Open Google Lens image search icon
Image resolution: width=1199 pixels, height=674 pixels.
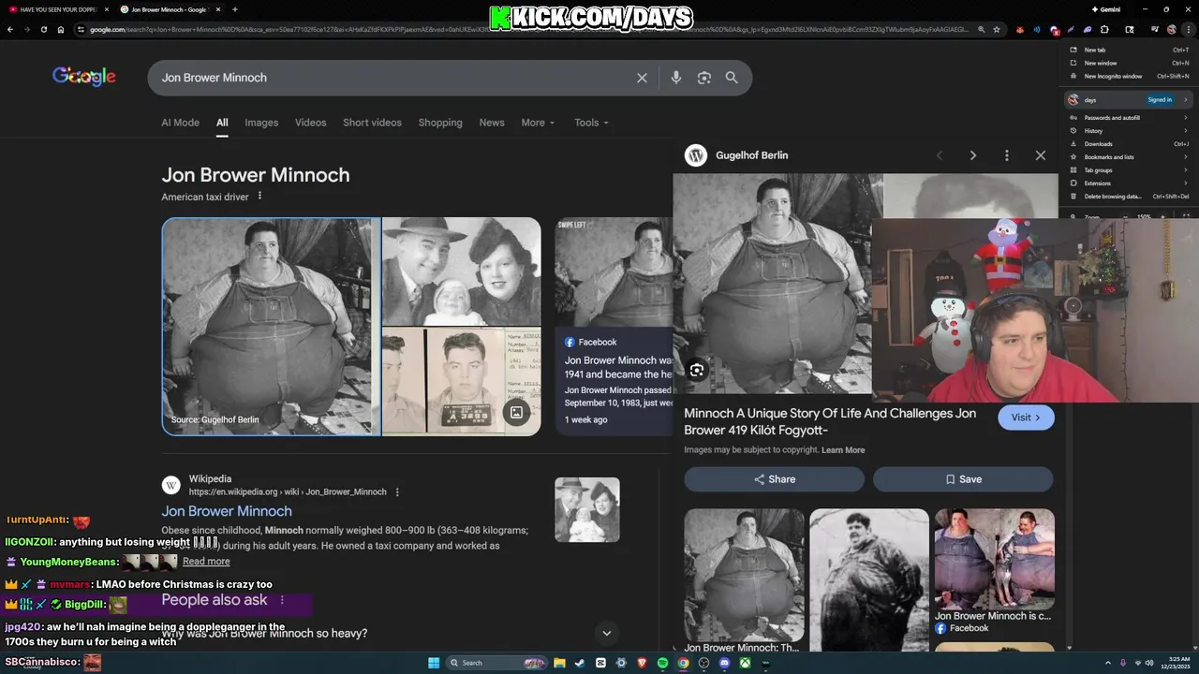pyautogui.click(x=704, y=78)
